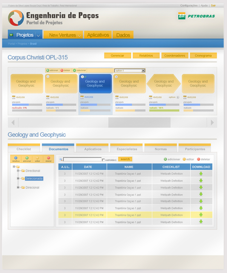This screenshot has height=273, width=227.
Task: Open calendar icon under the blue selected phase
Action: [x=82, y=97]
